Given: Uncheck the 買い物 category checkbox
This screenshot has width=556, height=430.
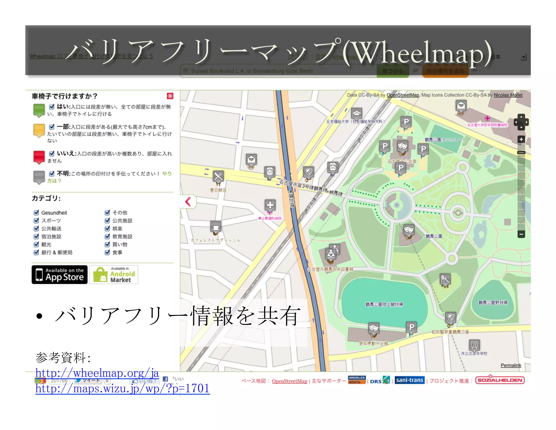Looking at the screenshot, I should point(107,244).
